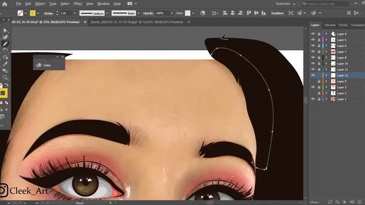The height and width of the screenshot is (205, 365).
Task: Toggle visibility of Layer 7
Action: [313, 52]
